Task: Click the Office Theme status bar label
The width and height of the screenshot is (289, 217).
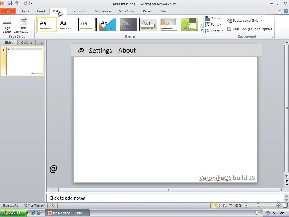Action: tap(34, 205)
